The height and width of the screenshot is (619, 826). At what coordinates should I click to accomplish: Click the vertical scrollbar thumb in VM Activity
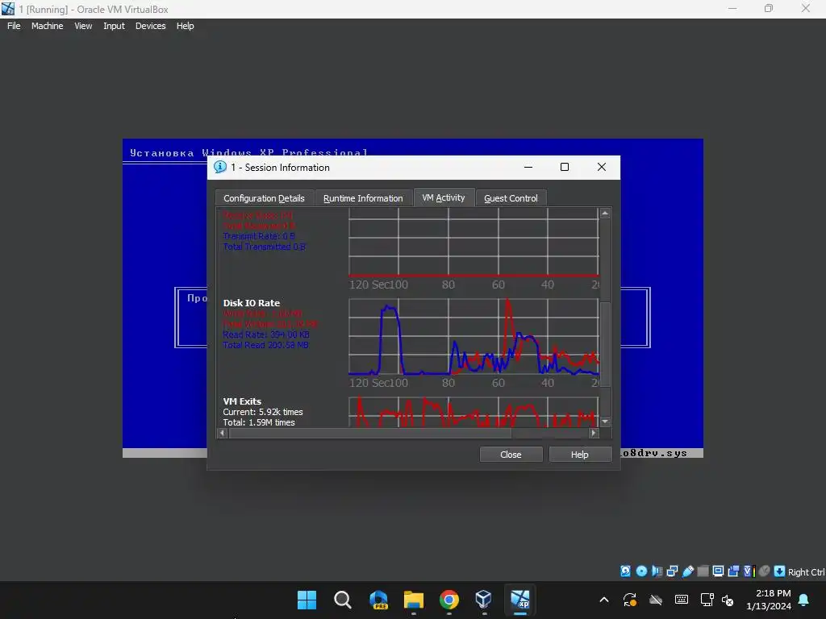coord(605,345)
